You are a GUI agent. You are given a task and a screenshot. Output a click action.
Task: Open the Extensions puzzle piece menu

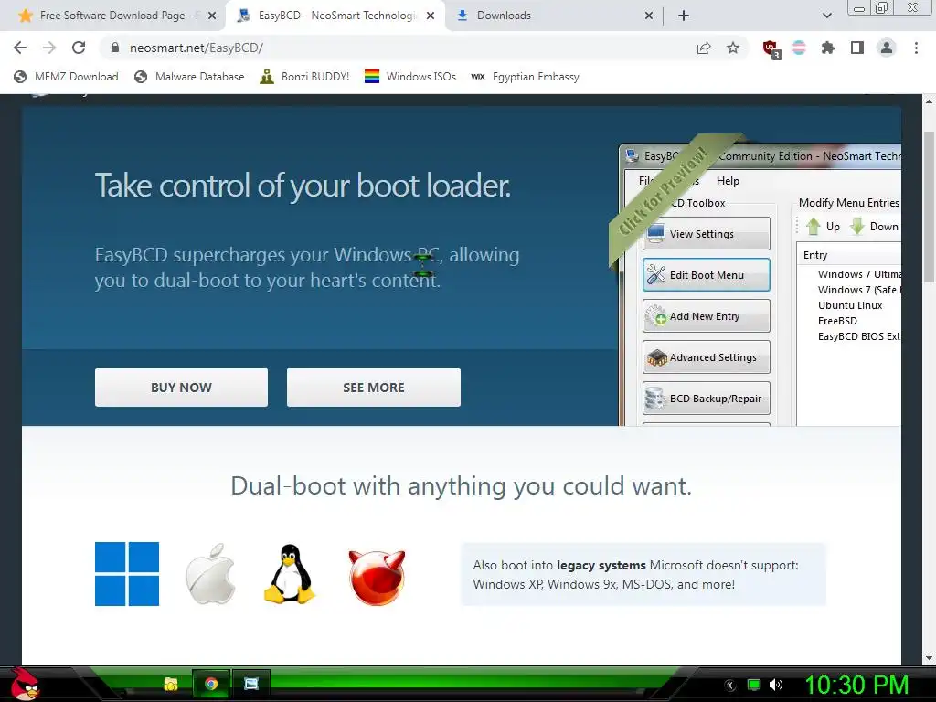[828, 48]
